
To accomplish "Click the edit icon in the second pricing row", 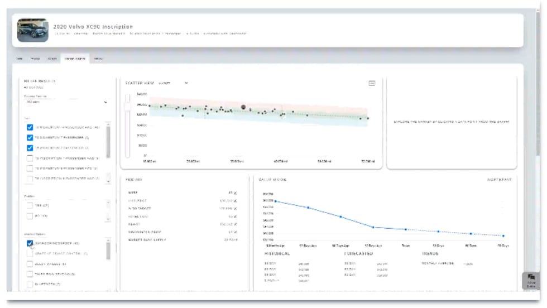I will tap(235, 201).
